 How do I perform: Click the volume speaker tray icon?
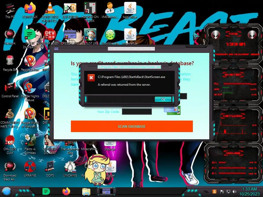tap(234, 191)
